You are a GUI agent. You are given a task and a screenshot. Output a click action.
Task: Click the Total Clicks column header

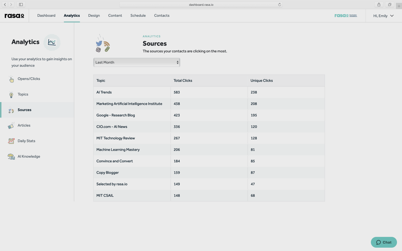click(183, 81)
